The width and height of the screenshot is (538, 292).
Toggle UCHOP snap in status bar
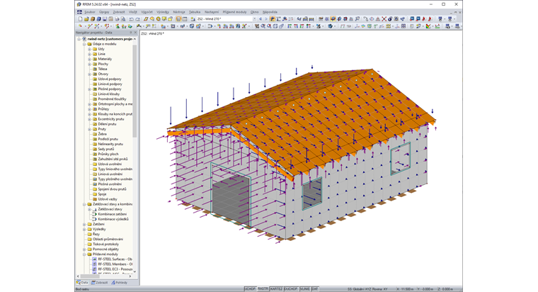click(250, 289)
